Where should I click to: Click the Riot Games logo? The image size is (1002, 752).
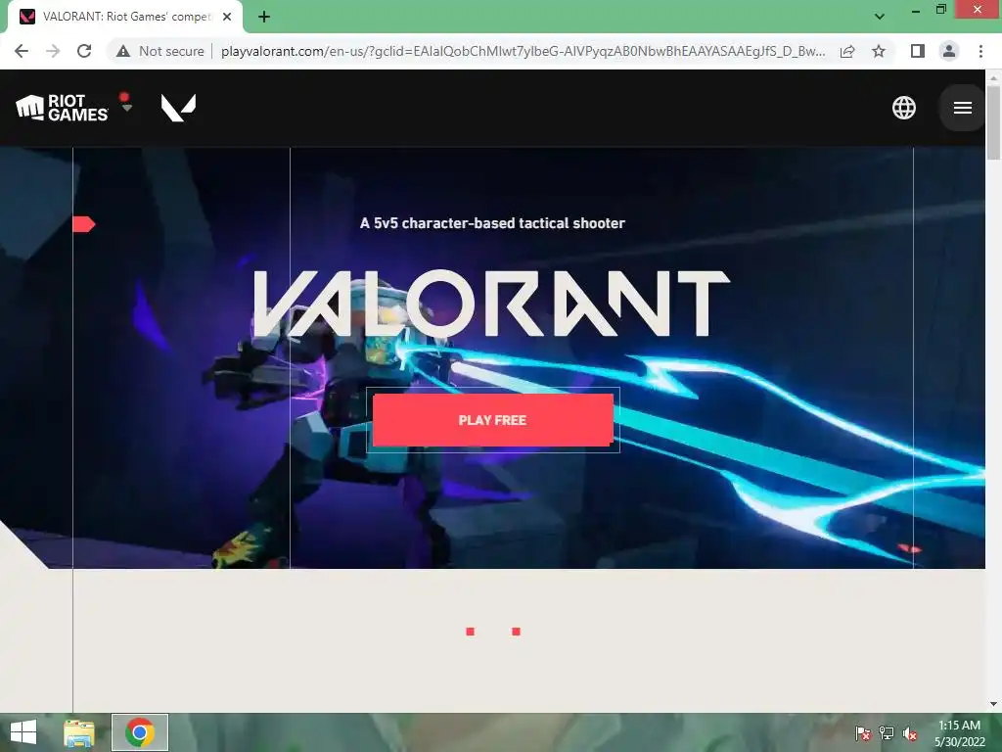coord(62,108)
